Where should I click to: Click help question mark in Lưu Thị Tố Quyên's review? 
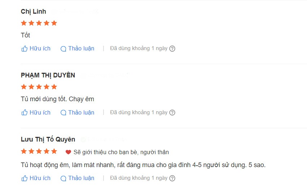tap(172, 178)
